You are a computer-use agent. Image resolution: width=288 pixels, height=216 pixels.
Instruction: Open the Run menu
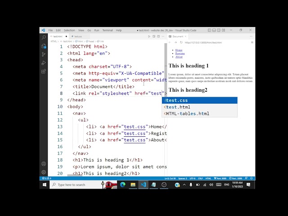[x=97, y=30]
